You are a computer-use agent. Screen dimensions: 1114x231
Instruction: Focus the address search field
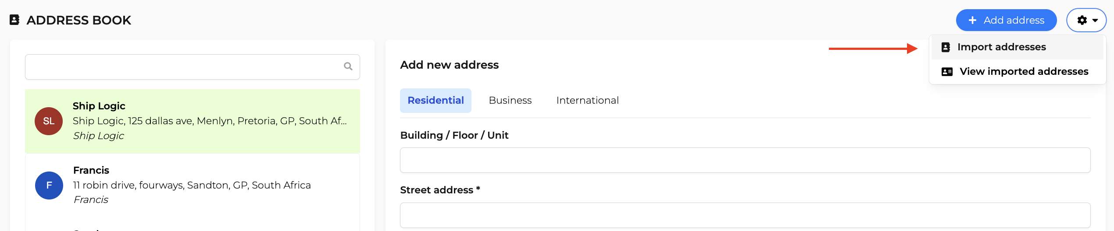(x=192, y=67)
